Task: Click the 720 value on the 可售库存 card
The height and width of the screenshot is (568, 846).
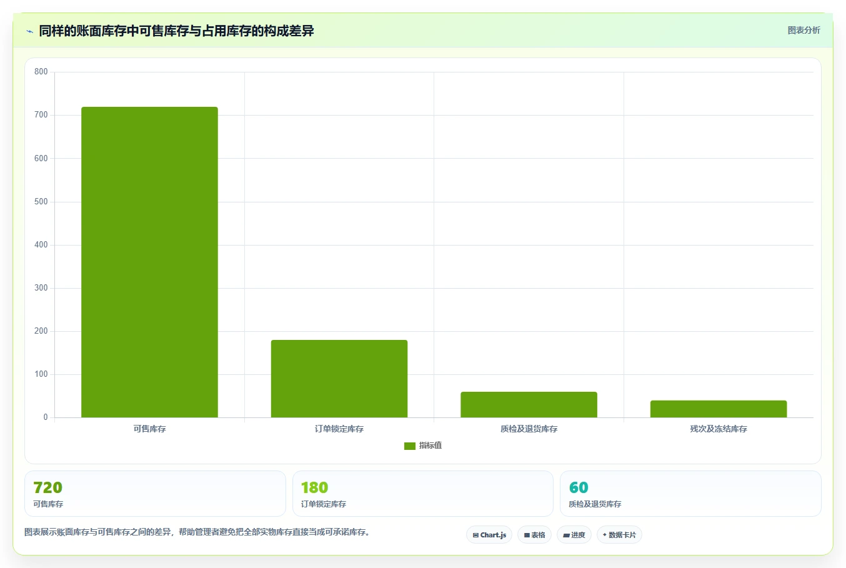Action: click(x=47, y=487)
